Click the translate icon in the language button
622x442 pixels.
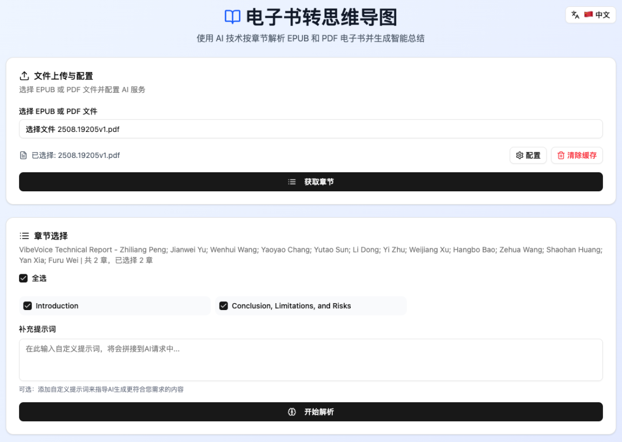click(575, 14)
